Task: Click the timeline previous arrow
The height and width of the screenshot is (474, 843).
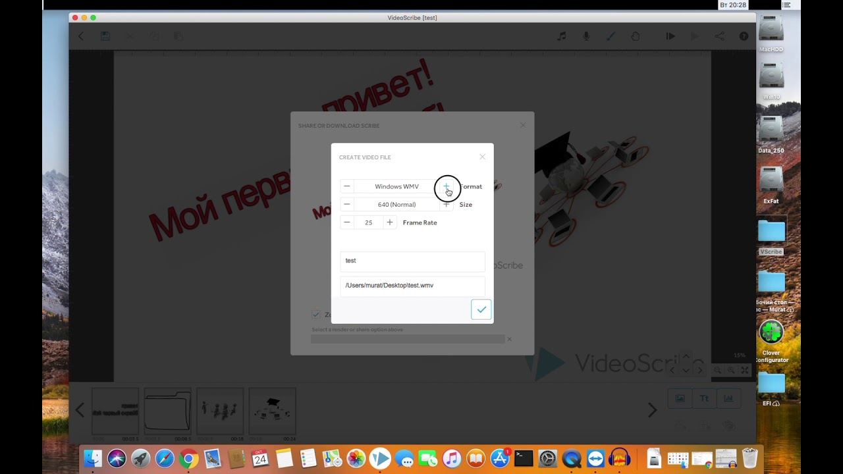Action: pos(80,410)
